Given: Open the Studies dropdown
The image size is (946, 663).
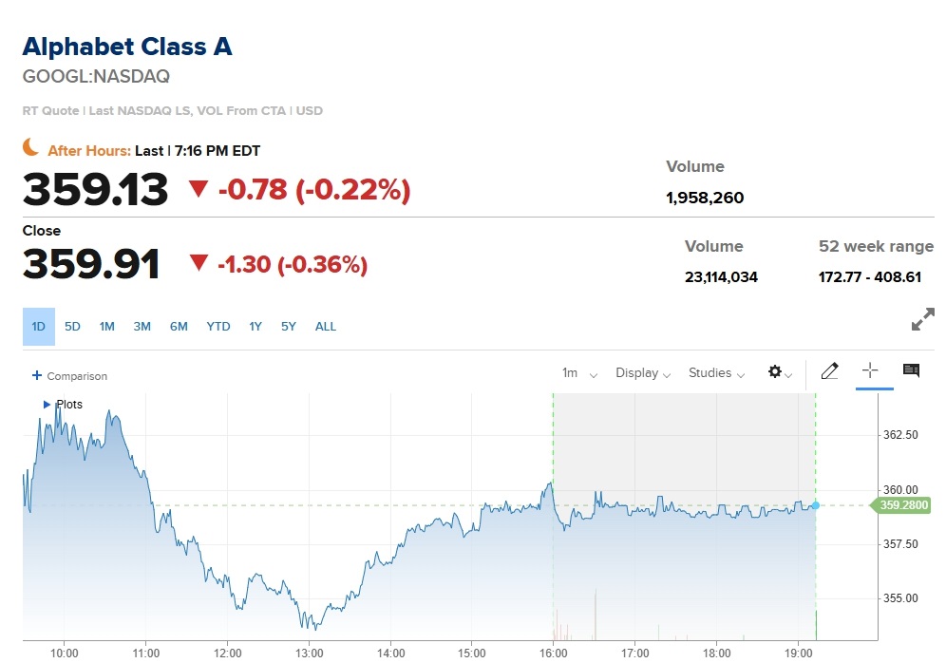Looking at the screenshot, I should [716, 373].
